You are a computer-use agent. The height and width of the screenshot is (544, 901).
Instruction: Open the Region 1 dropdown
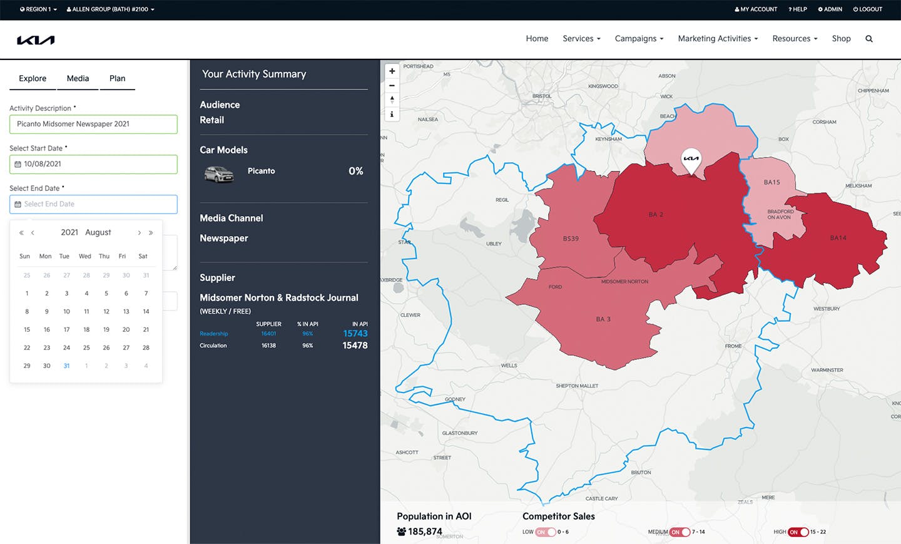tap(38, 9)
